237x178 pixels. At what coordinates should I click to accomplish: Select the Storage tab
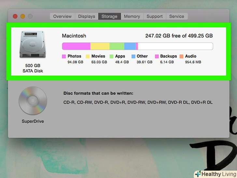[109, 16]
